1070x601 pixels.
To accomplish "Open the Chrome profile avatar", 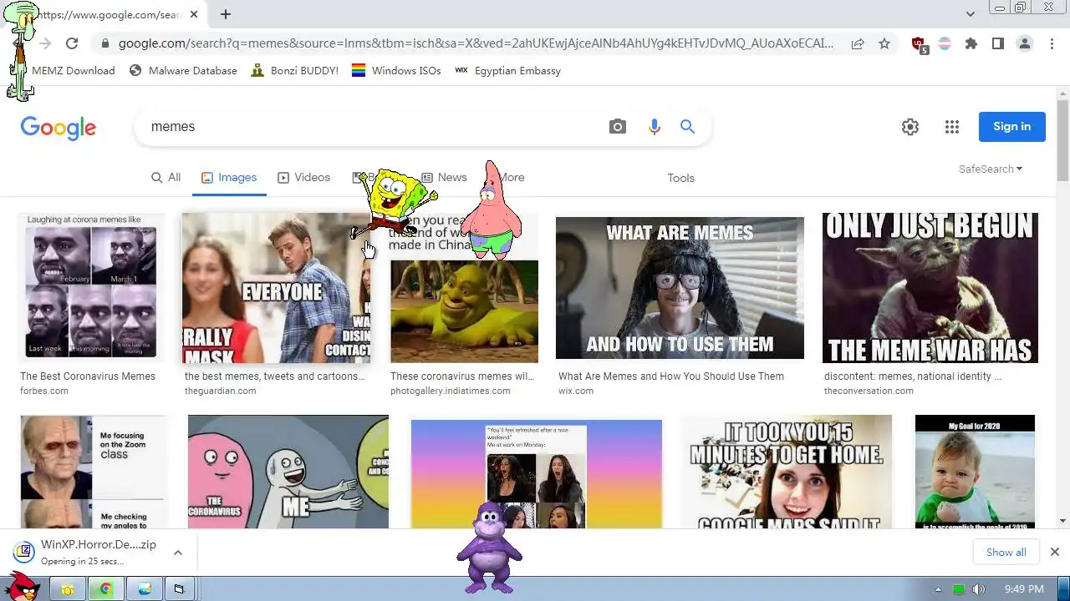I will pos(1025,43).
